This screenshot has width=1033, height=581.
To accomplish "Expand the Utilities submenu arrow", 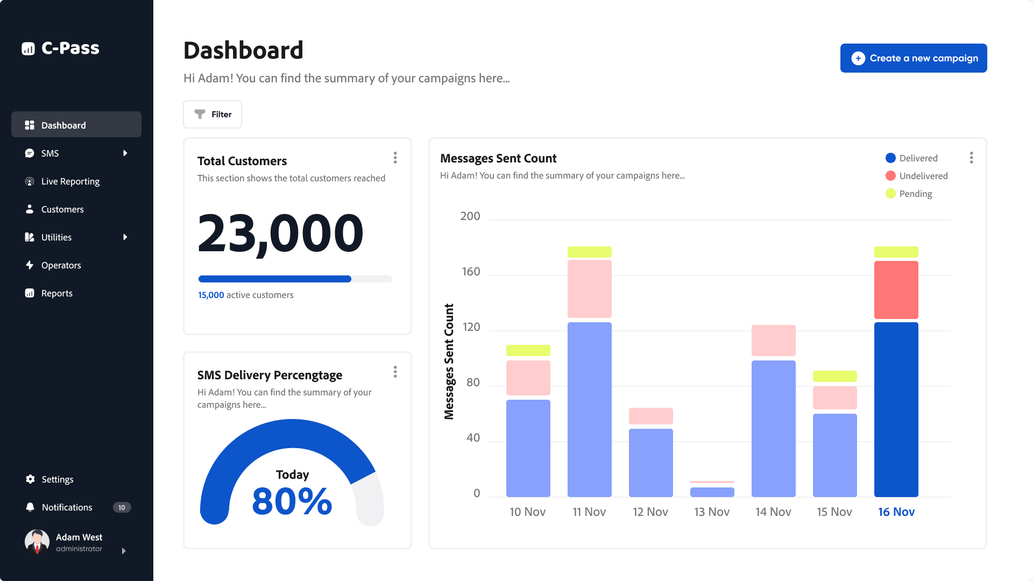I will [x=125, y=237].
